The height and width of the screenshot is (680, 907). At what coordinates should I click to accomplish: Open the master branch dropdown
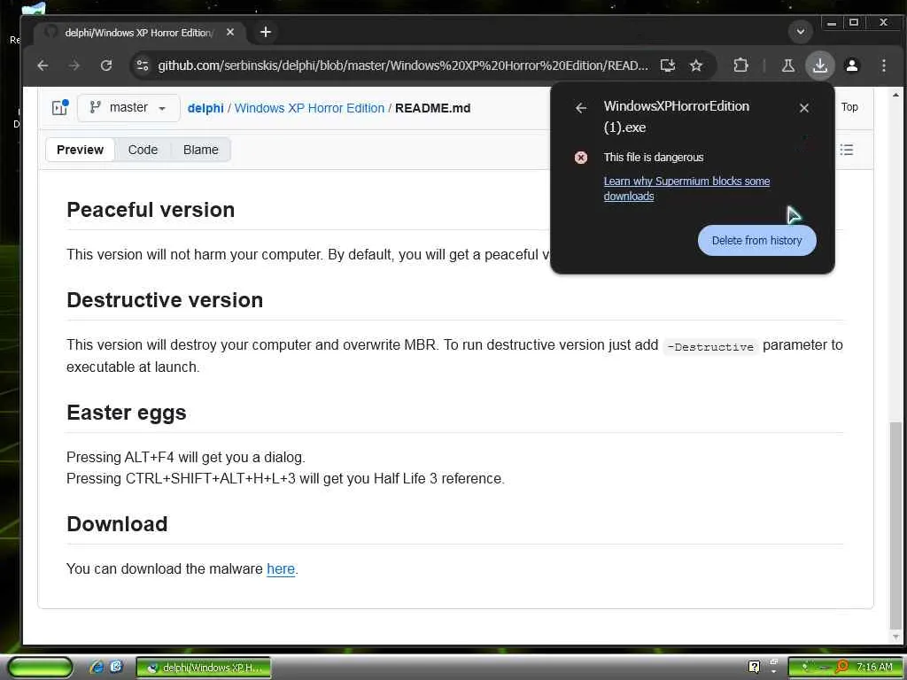pyautogui.click(x=128, y=107)
